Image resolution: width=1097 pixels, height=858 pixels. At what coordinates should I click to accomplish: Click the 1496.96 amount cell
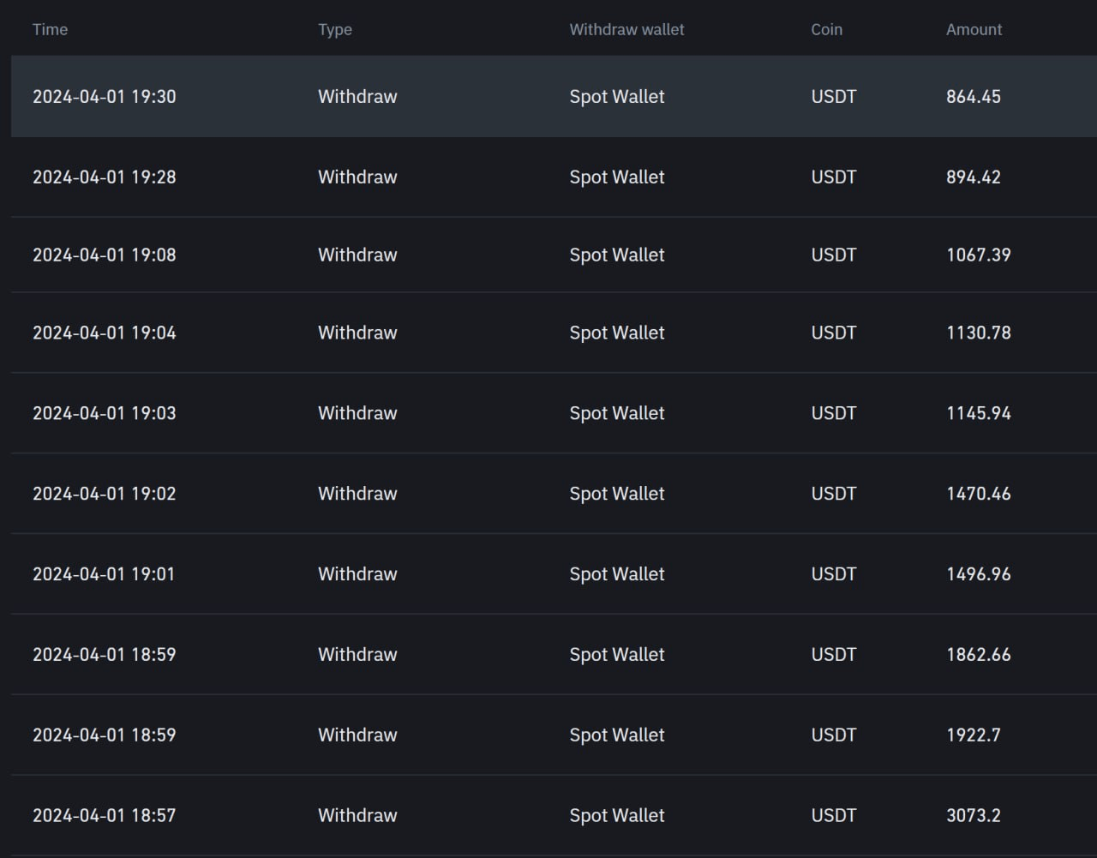(x=978, y=574)
